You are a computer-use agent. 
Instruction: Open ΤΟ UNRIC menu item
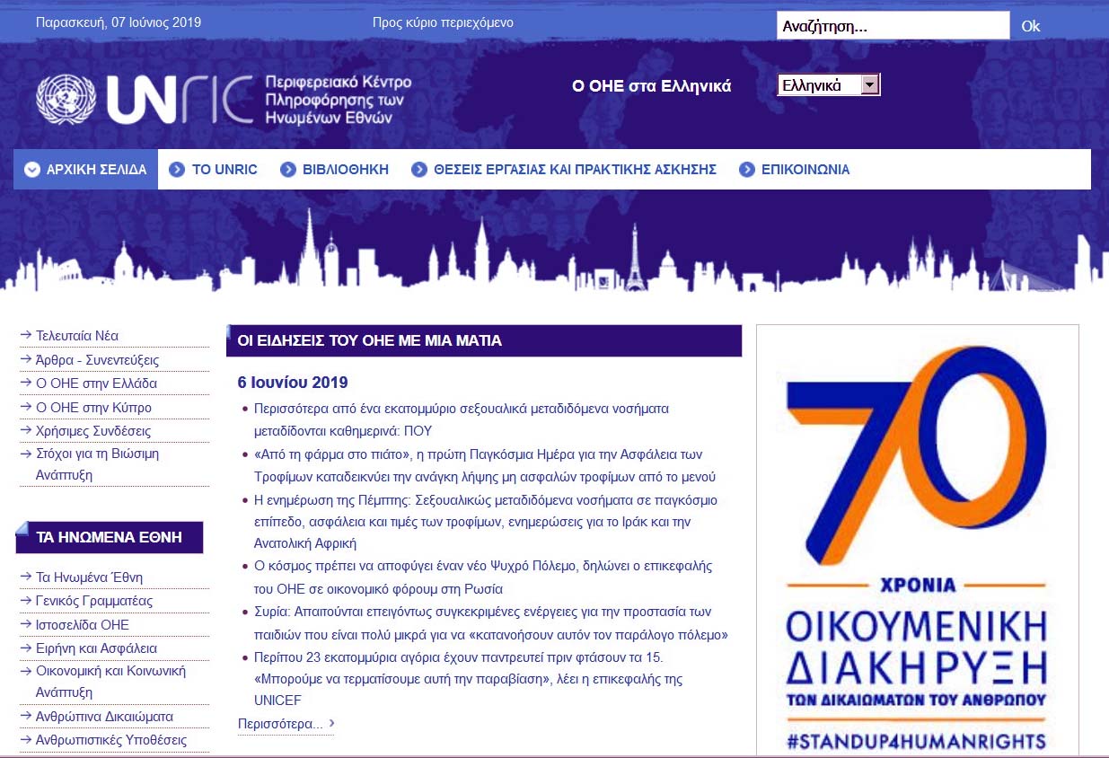tap(214, 169)
